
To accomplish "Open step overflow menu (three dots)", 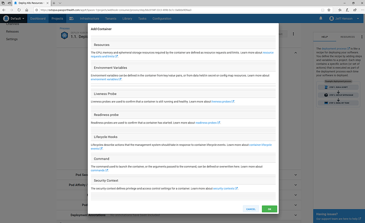I will coord(293,34).
